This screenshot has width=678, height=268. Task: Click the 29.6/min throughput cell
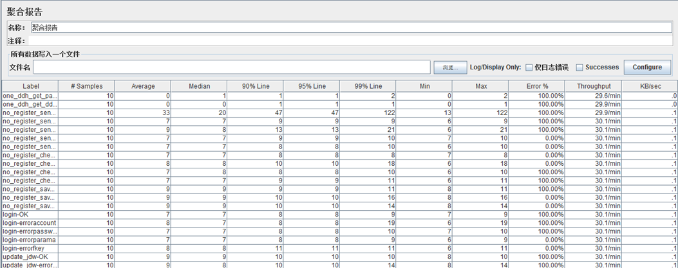(x=593, y=96)
